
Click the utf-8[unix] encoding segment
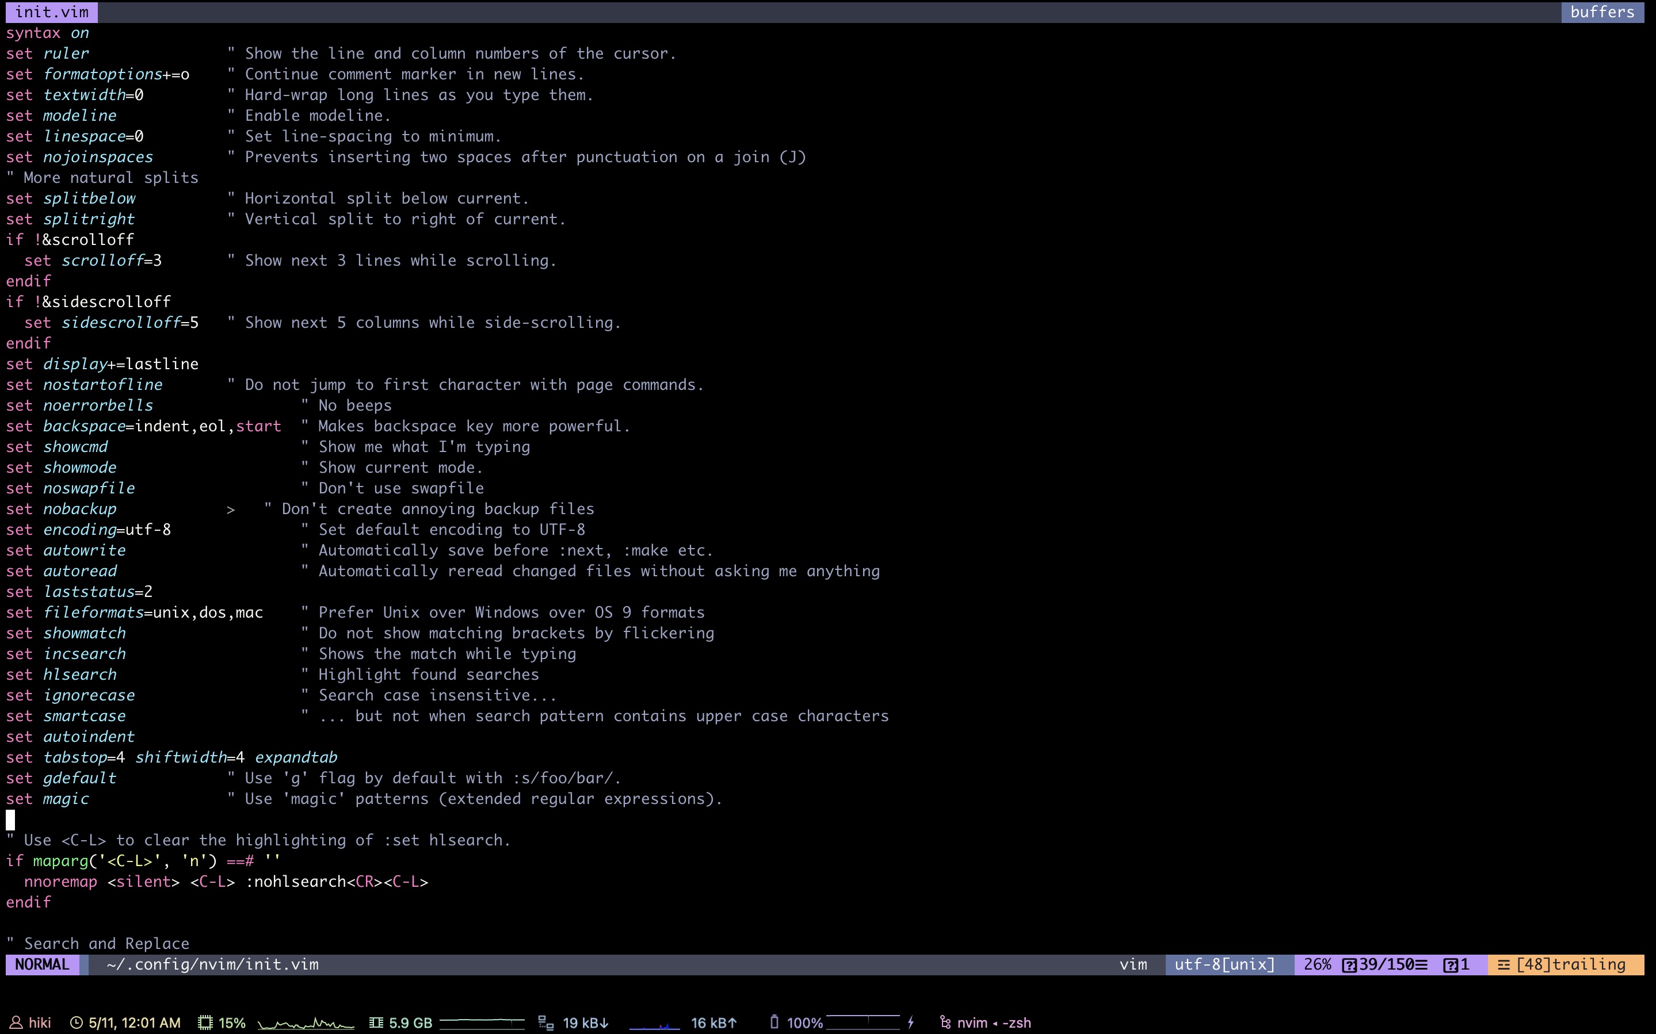[1224, 964]
